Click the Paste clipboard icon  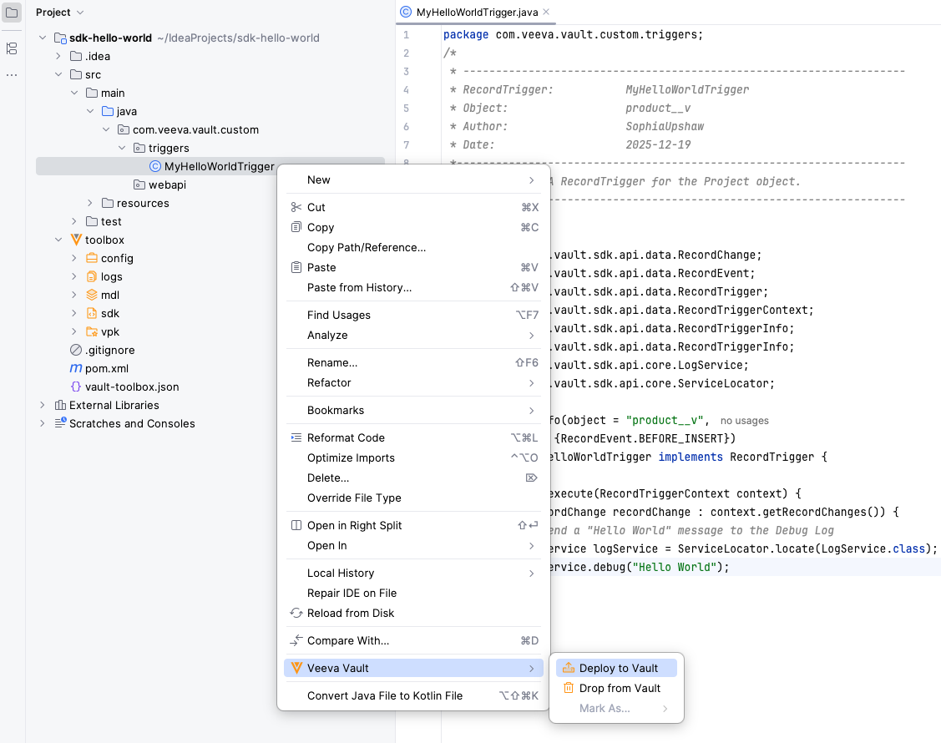tap(296, 267)
